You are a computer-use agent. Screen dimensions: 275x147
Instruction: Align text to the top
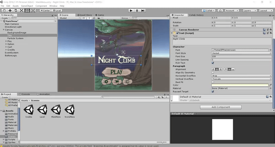pos(226,69)
